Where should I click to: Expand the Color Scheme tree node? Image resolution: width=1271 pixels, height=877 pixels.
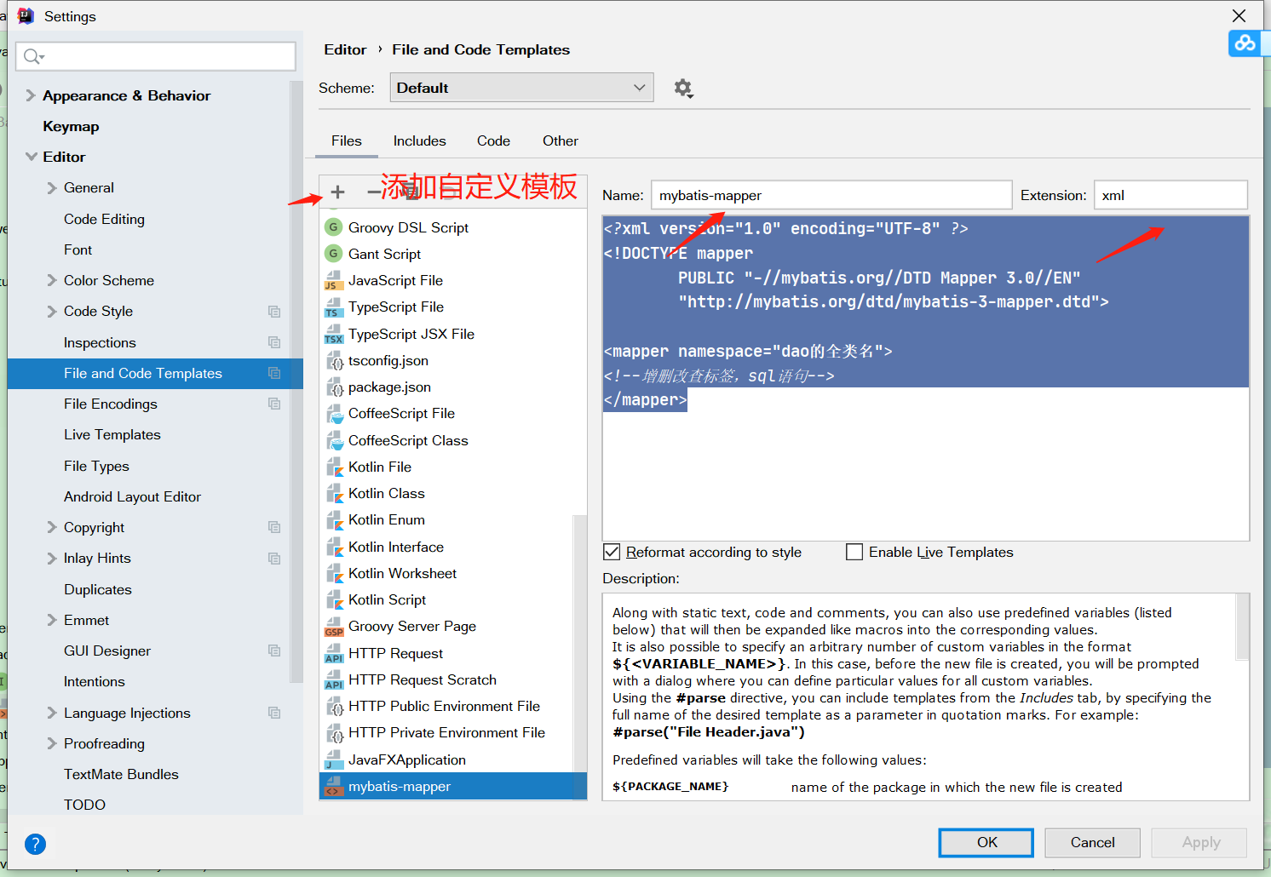tap(52, 280)
